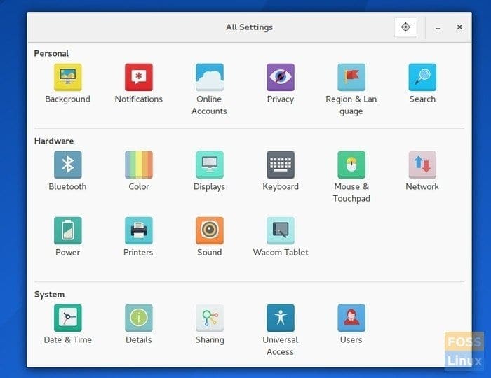Click the search target button in header
Viewport: 491px width, 378px height.
[405, 27]
